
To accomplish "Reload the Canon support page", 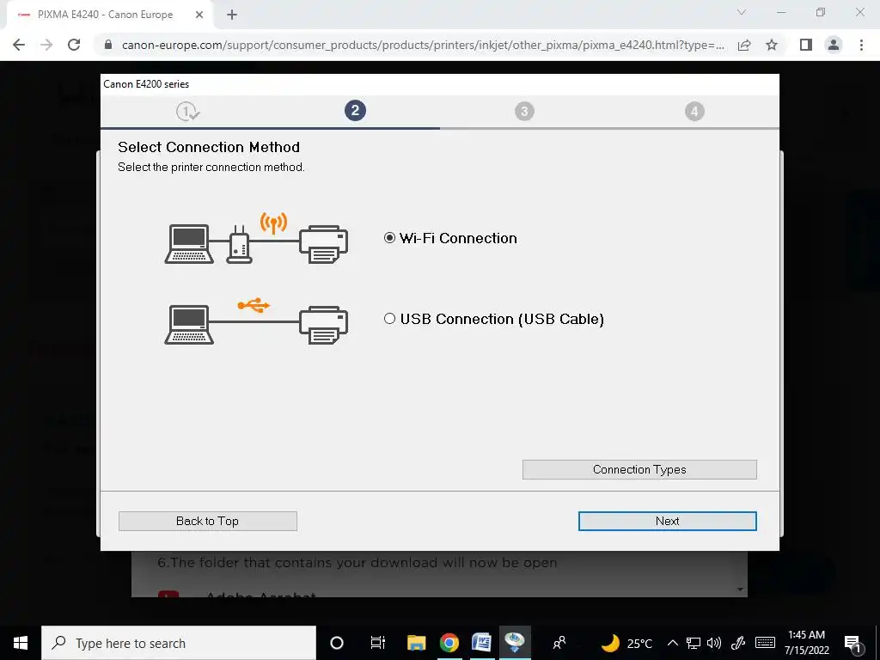I will (x=74, y=45).
